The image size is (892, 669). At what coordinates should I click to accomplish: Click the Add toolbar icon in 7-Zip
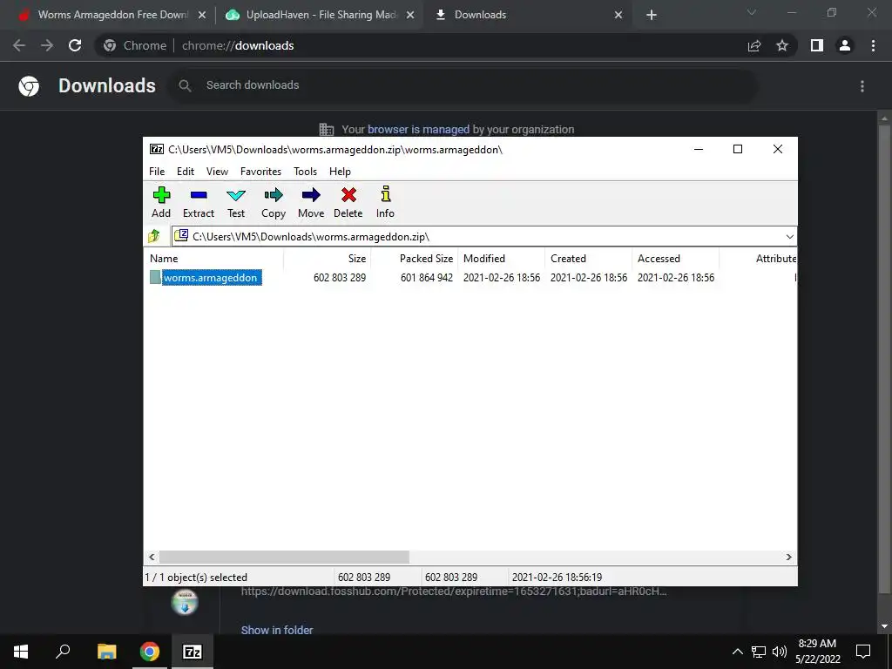[x=161, y=195]
